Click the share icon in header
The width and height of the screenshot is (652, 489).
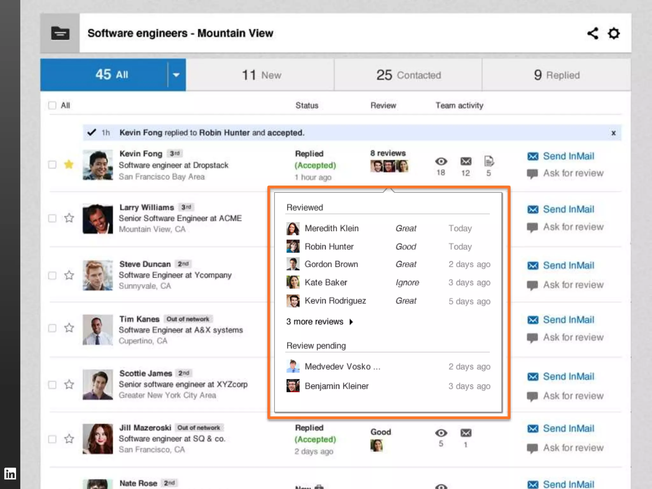pyautogui.click(x=592, y=33)
